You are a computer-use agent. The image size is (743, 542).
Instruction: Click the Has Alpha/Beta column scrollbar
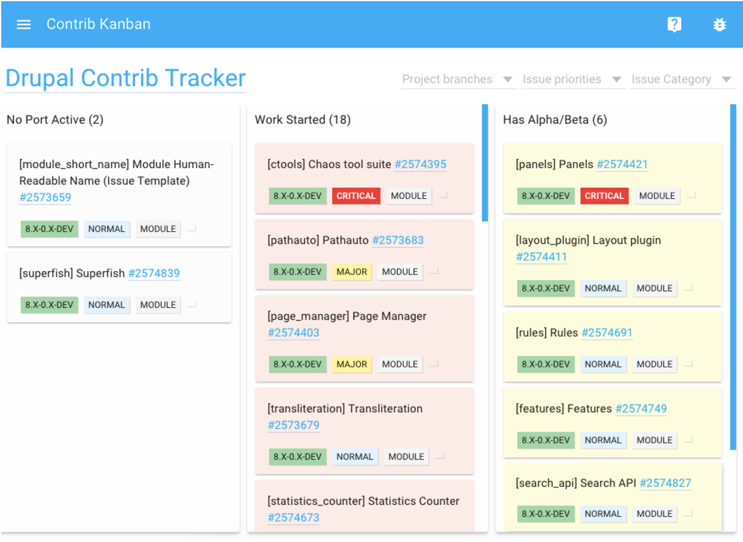pyautogui.click(x=733, y=277)
